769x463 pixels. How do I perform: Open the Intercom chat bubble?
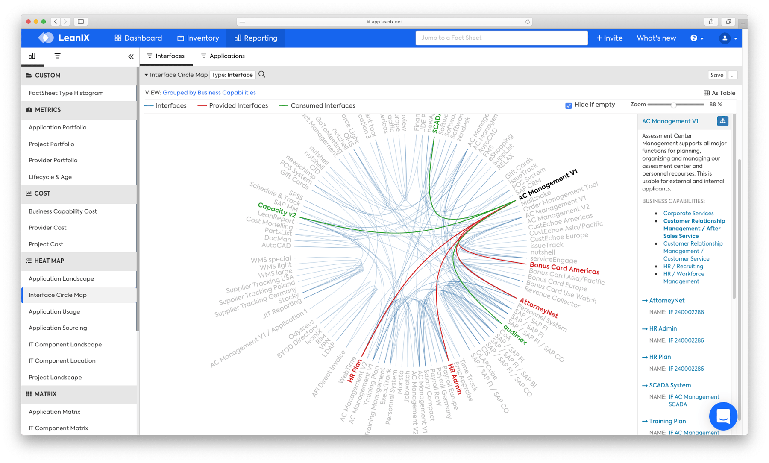tap(723, 416)
